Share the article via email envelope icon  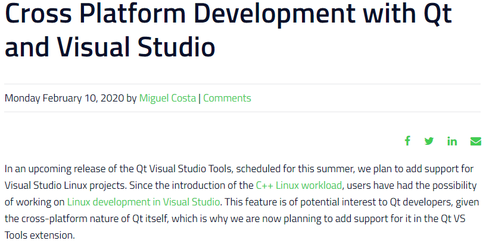[x=475, y=141]
